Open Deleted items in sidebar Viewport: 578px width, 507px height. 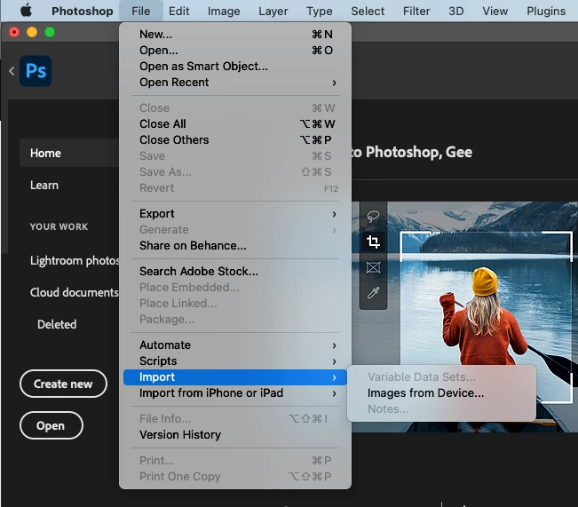[x=57, y=324]
